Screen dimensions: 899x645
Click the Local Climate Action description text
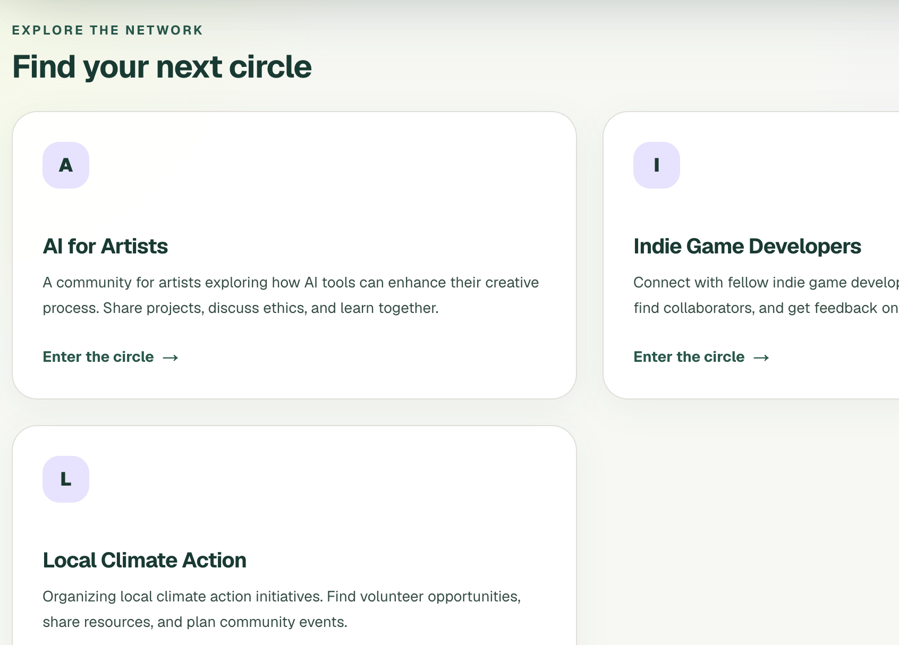pyautogui.click(x=282, y=609)
